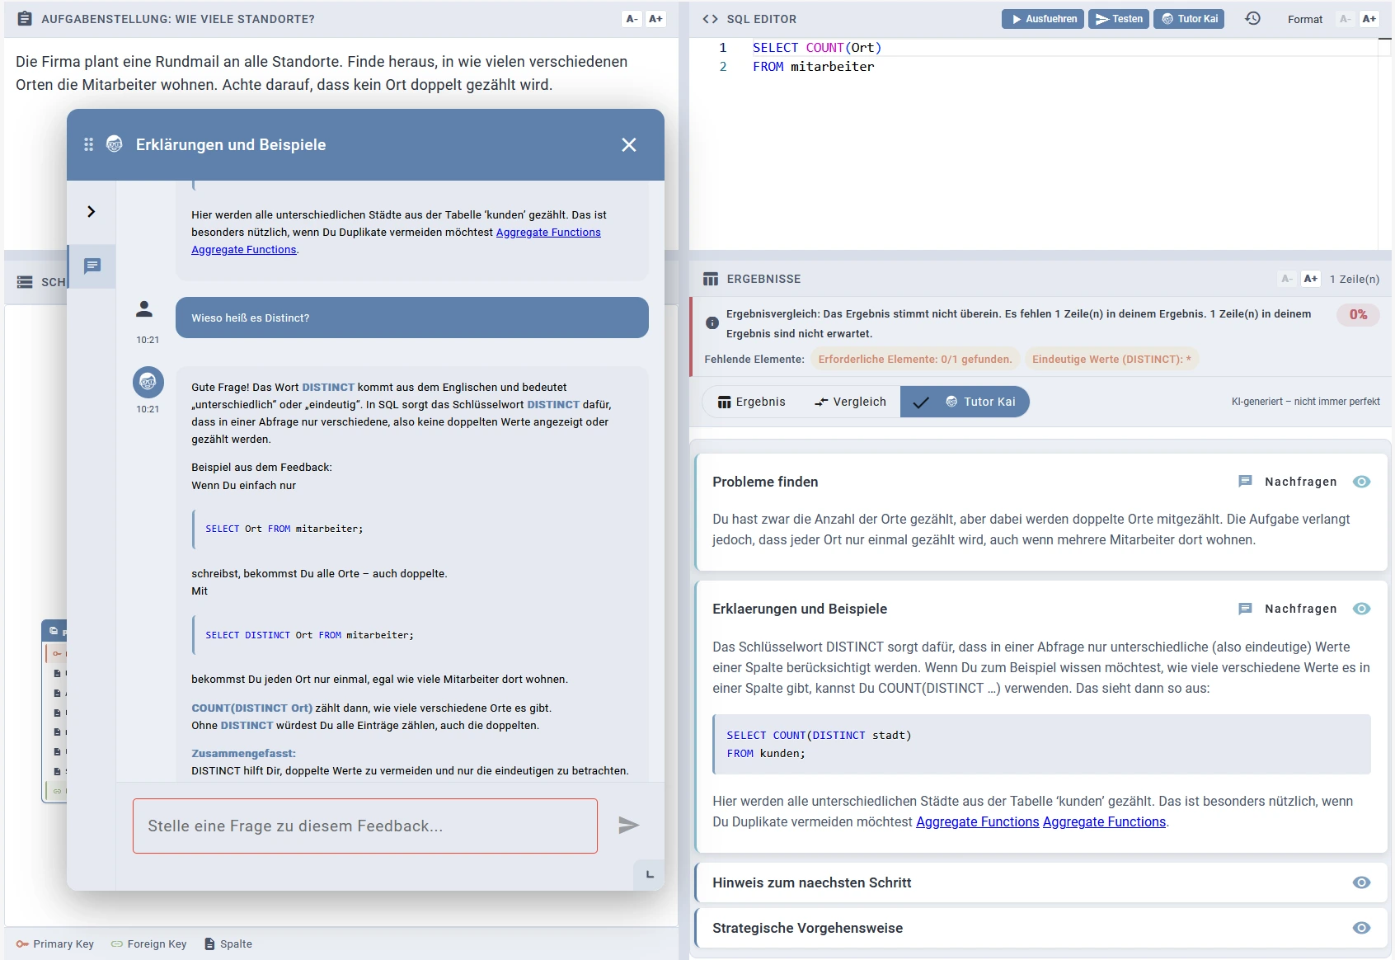The height and width of the screenshot is (960, 1395).
Task: Switch to the Ergebnis tab
Action: [x=753, y=402]
